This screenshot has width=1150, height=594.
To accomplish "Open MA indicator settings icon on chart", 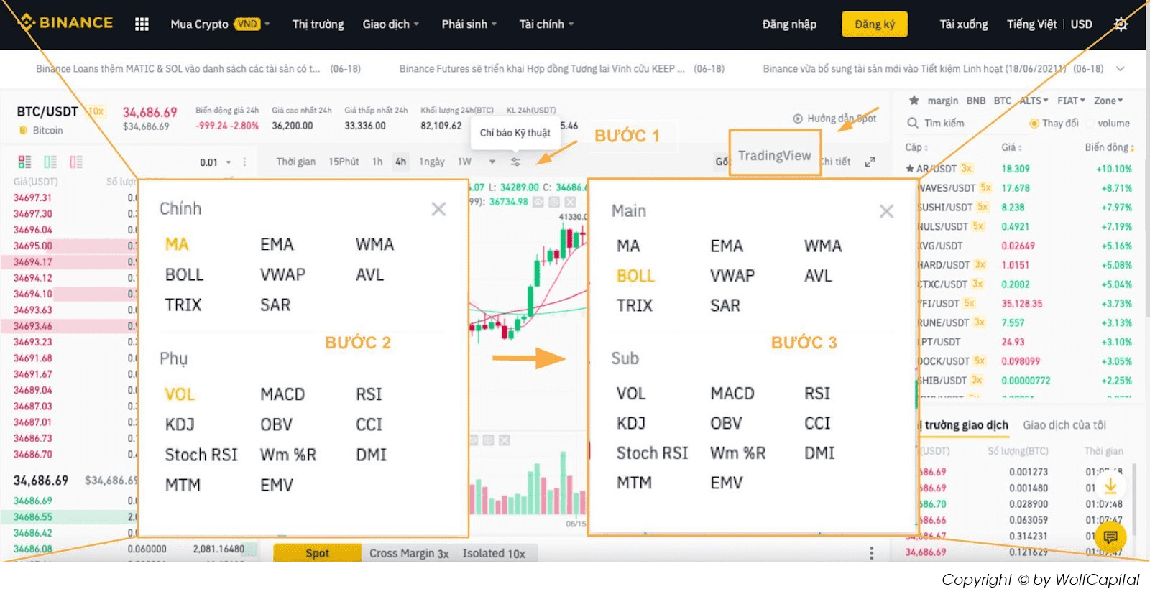I will point(554,202).
